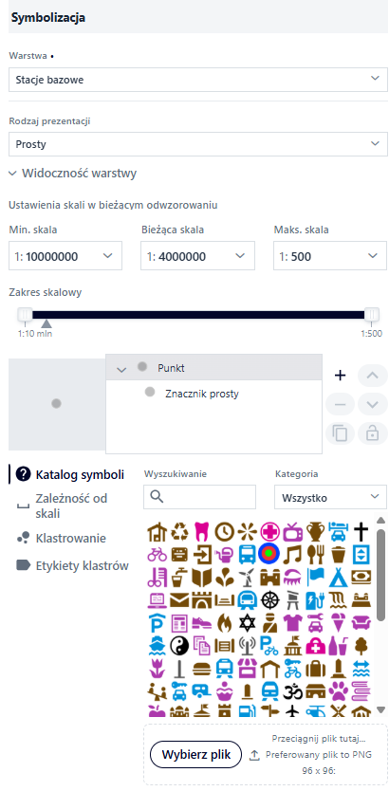Pick the recycling symbol from the catalog
Screen dimensions: 389x791
[178, 531]
